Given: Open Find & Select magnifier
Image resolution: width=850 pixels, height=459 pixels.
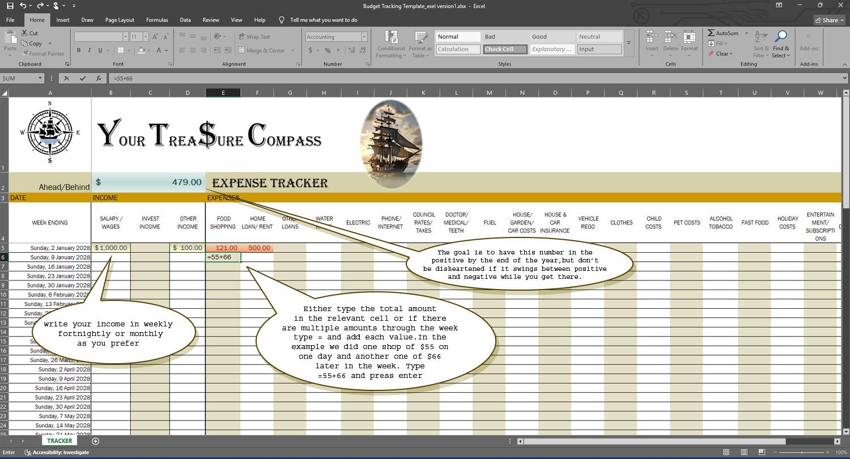Looking at the screenshot, I should [x=781, y=37].
